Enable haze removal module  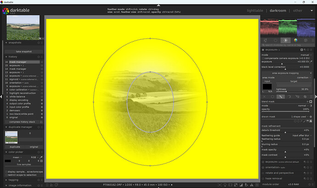(263, 178)
